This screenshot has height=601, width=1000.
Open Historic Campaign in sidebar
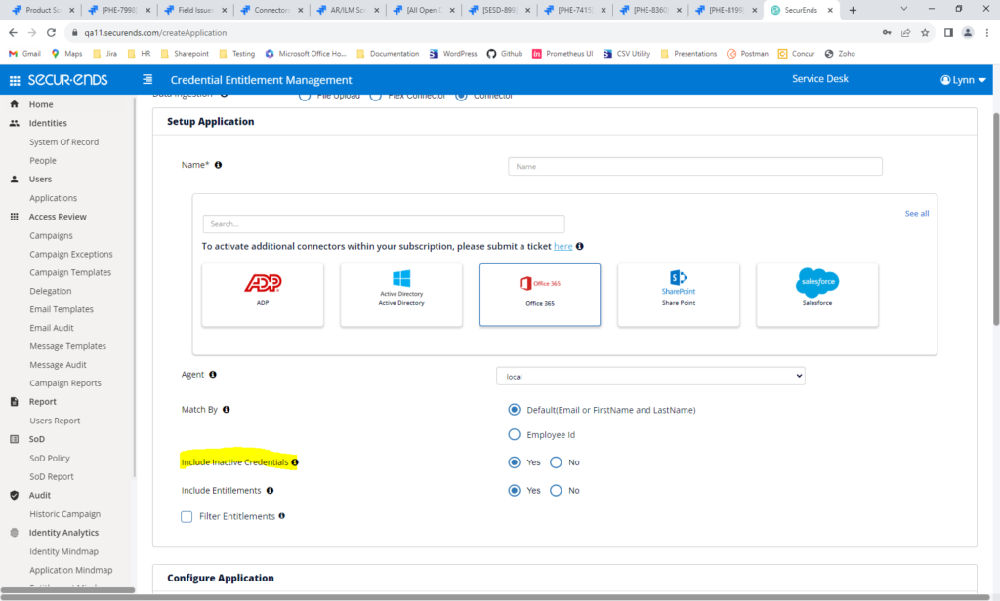click(x=65, y=514)
